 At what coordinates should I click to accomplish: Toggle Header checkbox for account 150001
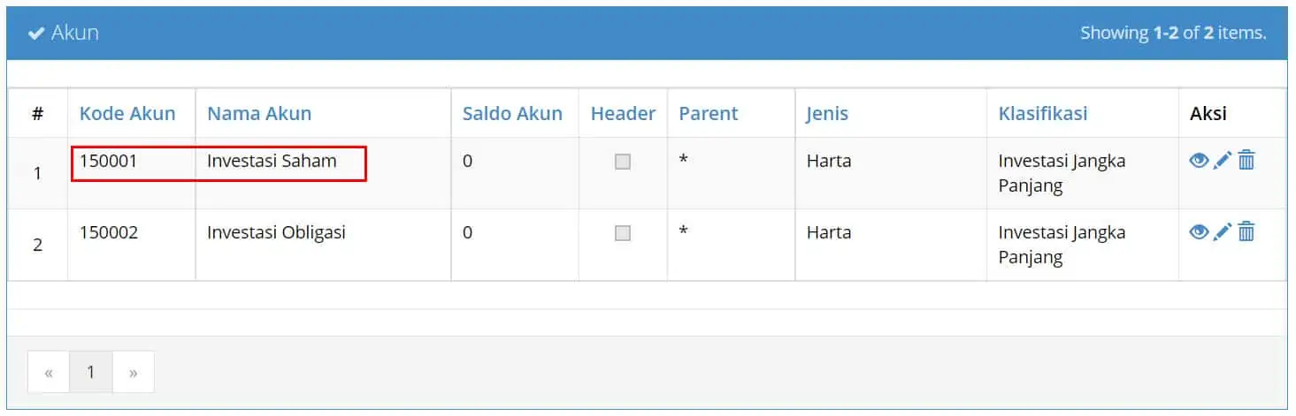[x=623, y=162]
